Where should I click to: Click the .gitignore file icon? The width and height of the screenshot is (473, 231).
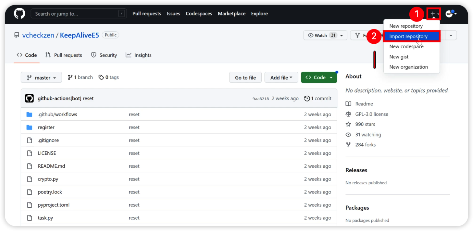[30, 140]
